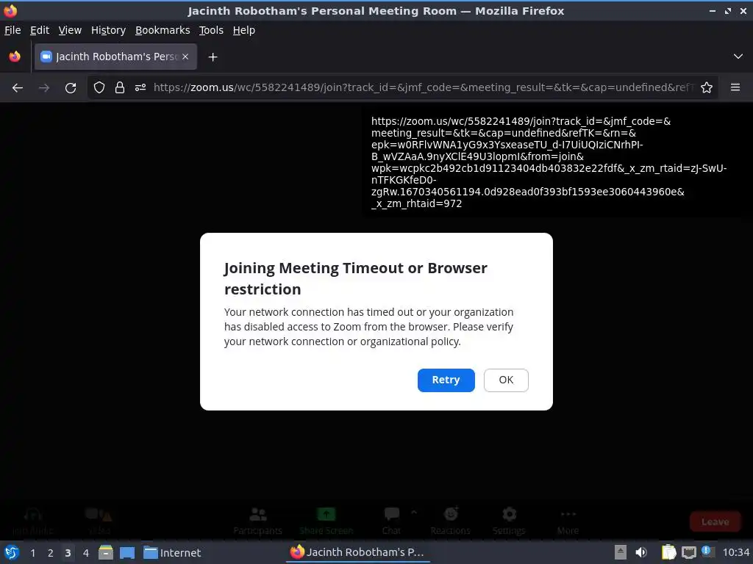Dismiss the dialog with OK
753x564 pixels.
(x=506, y=380)
